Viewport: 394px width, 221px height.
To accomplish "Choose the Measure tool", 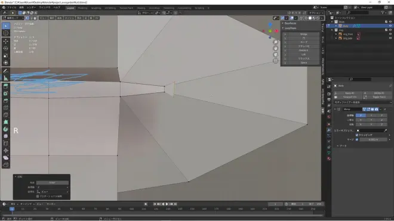I will click(6, 78).
